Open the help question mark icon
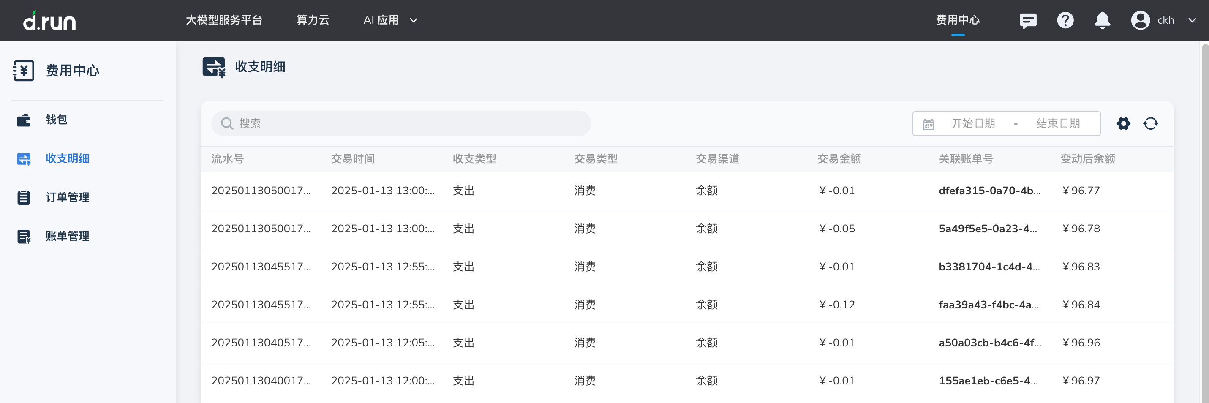This screenshot has height=403, width=1209. coord(1065,21)
